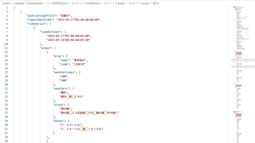Click the JSON file icon beside 130000.json
Image resolution: width=255 pixels, height=143 pixels.
coord(48,3)
